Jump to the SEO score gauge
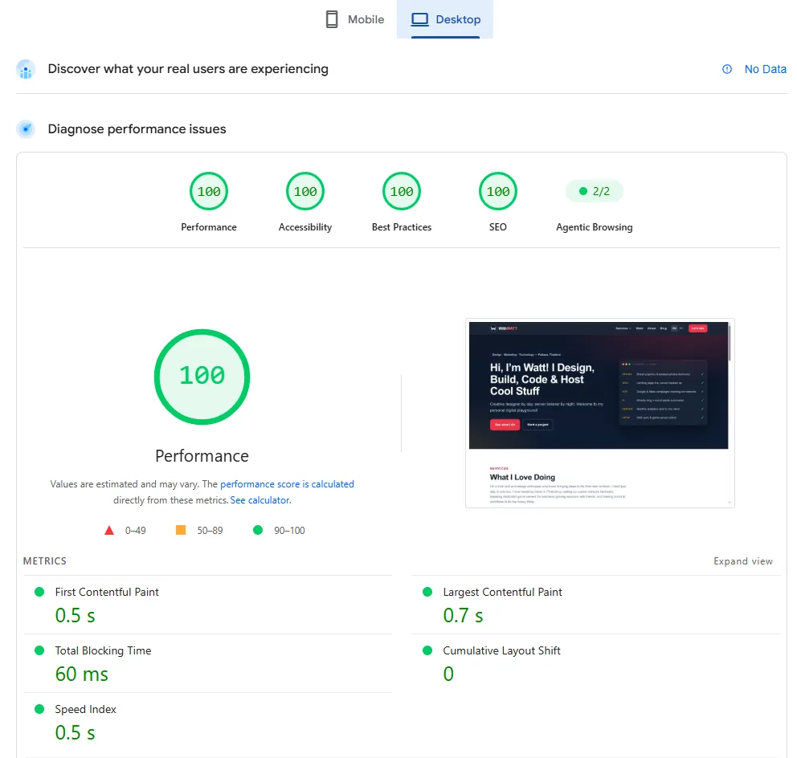Image resolution: width=797 pixels, height=758 pixels. point(498,192)
